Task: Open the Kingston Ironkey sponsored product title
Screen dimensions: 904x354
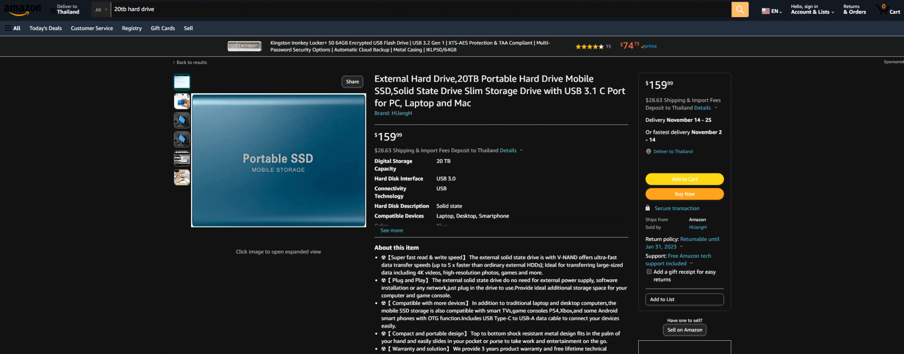Action: coord(410,46)
